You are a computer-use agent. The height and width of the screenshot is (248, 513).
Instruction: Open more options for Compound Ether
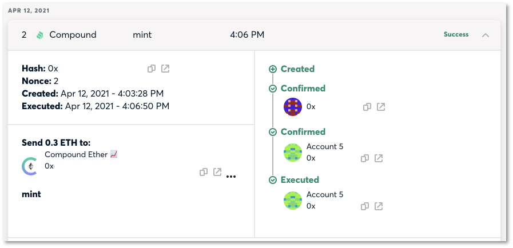point(231,177)
